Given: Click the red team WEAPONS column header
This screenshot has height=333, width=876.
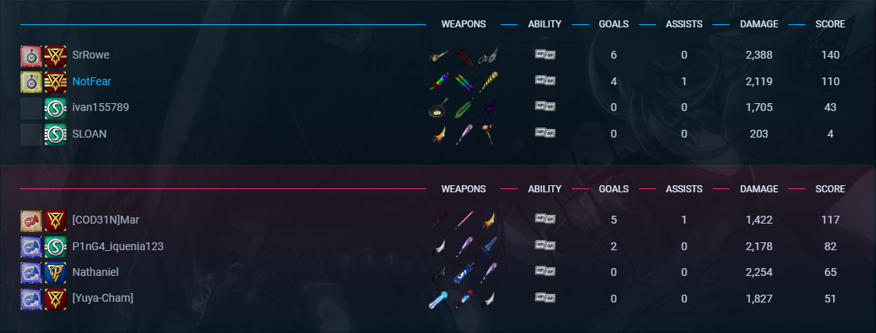Looking at the screenshot, I should coord(463,189).
